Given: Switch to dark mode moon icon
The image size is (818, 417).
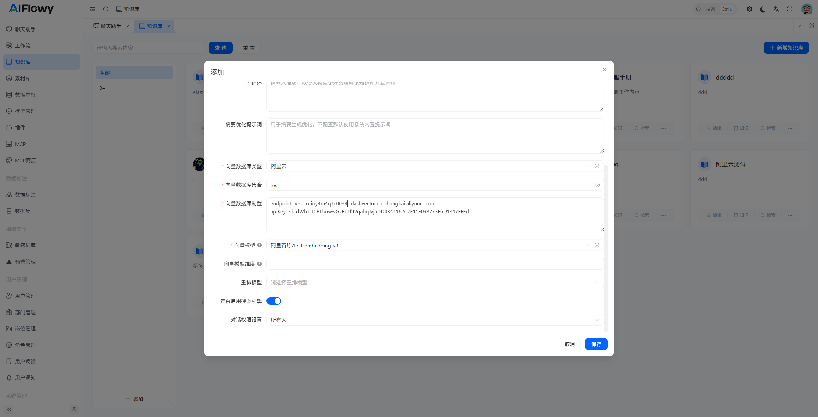Looking at the screenshot, I should [x=763, y=9].
